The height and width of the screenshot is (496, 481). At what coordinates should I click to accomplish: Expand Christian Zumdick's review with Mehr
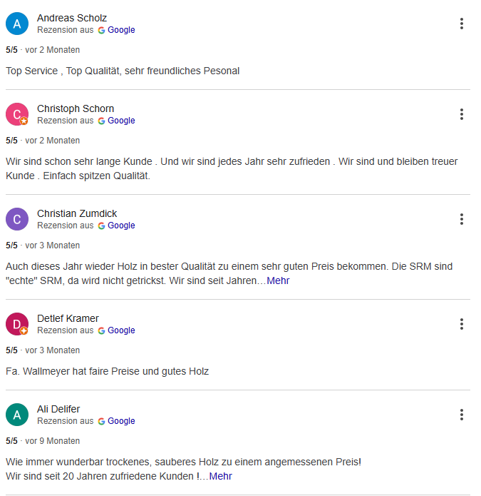(278, 280)
